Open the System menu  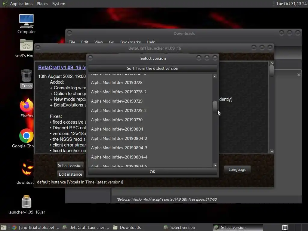click(59, 4)
